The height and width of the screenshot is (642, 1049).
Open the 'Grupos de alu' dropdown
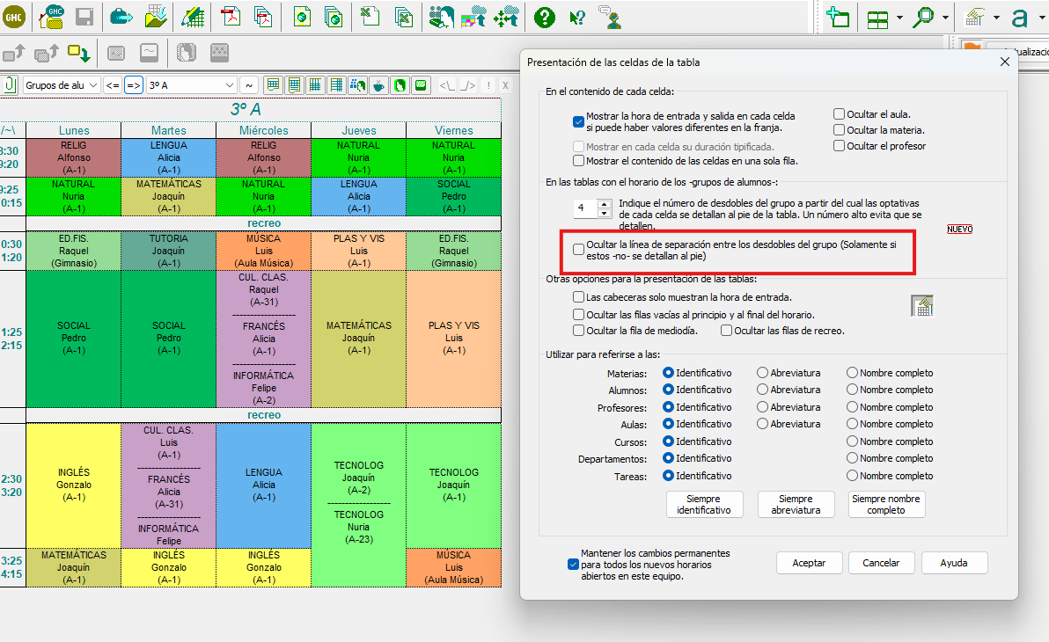(62, 85)
